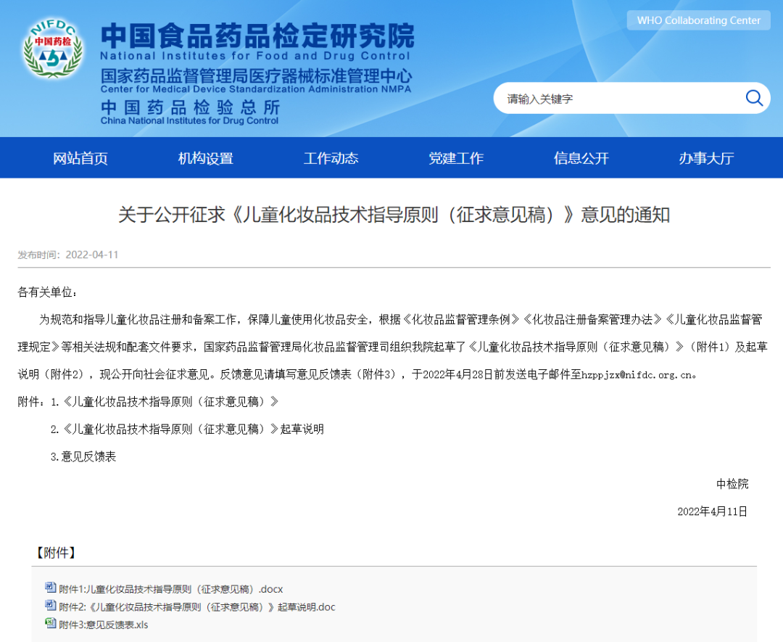The image size is (783, 642).
Task: Click list item 2 ending with 起草说明
Action: (x=187, y=429)
